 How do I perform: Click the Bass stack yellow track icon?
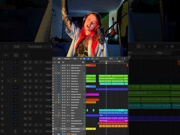[x=58, y=115]
